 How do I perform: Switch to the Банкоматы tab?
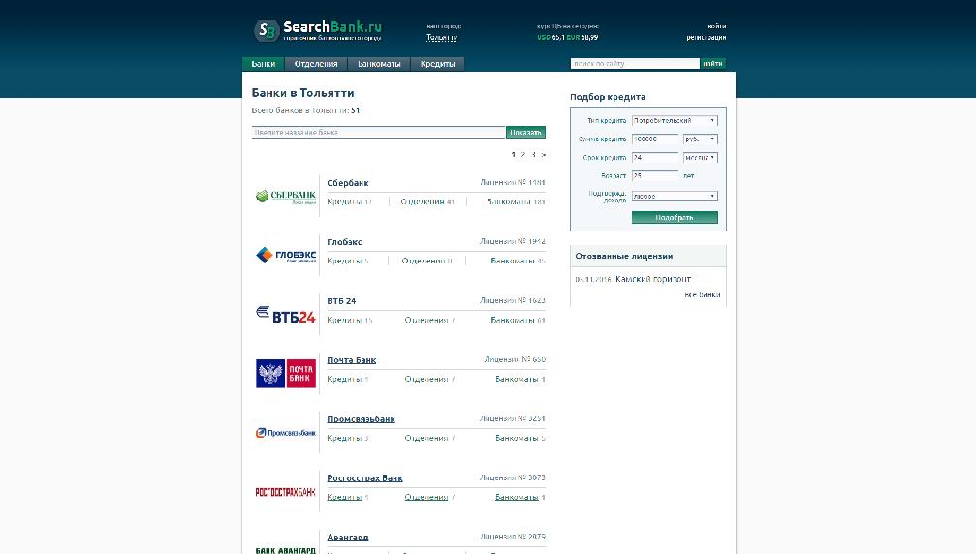[379, 64]
